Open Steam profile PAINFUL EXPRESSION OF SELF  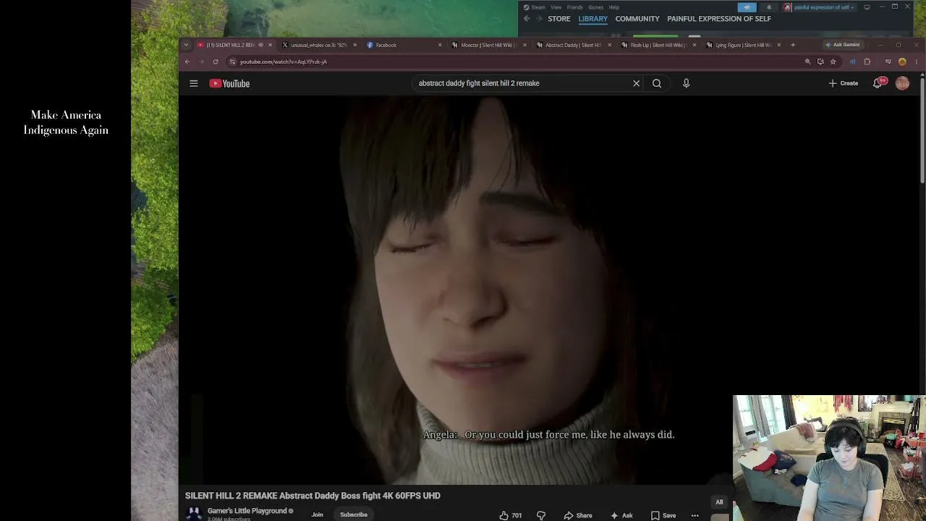click(x=719, y=19)
